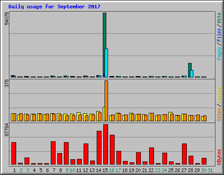Click day label 11 on the x-axis

(79, 170)
